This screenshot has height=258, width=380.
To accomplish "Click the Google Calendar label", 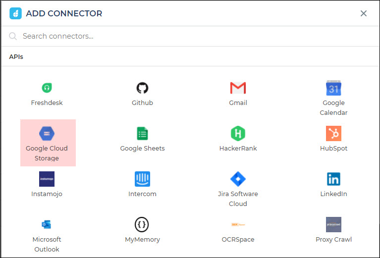I will [333, 107].
